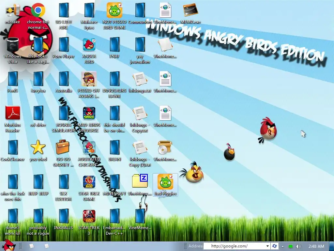This screenshot has height=251, width=334.
Task: Open 'this should be on vin...' icon
Action: tap(114, 120)
